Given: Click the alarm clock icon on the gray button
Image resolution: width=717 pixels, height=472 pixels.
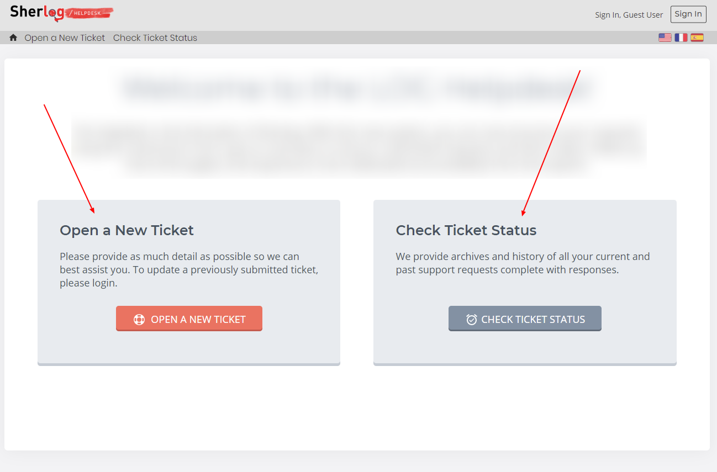Looking at the screenshot, I should click(x=472, y=320).
